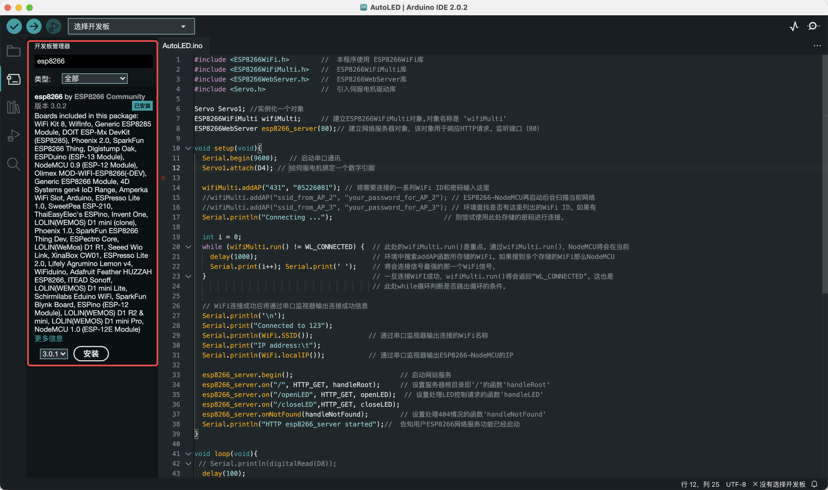Start debugging with the debug toolbar button
Screen dimensions: 828x490
click(53, 26)
